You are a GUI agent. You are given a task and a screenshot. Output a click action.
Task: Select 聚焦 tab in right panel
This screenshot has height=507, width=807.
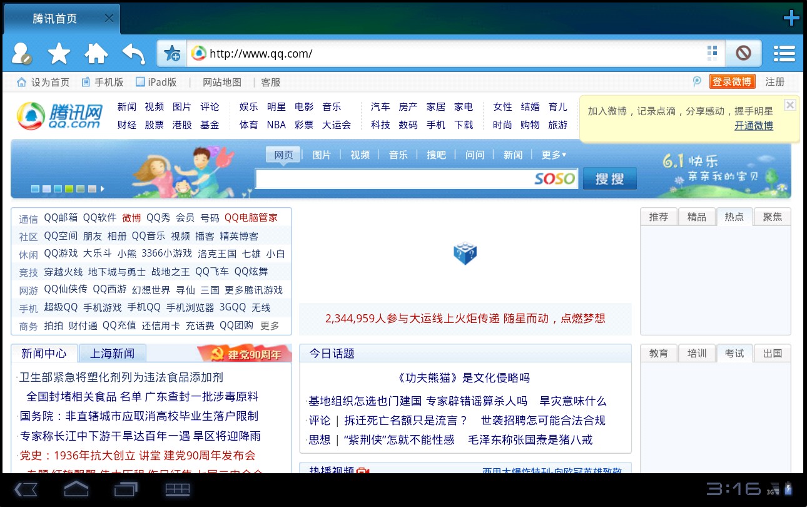pos(773,217)
